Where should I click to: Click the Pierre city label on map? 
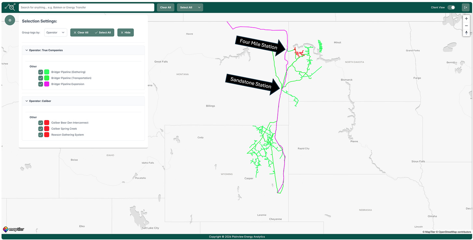tap(354, 141)
